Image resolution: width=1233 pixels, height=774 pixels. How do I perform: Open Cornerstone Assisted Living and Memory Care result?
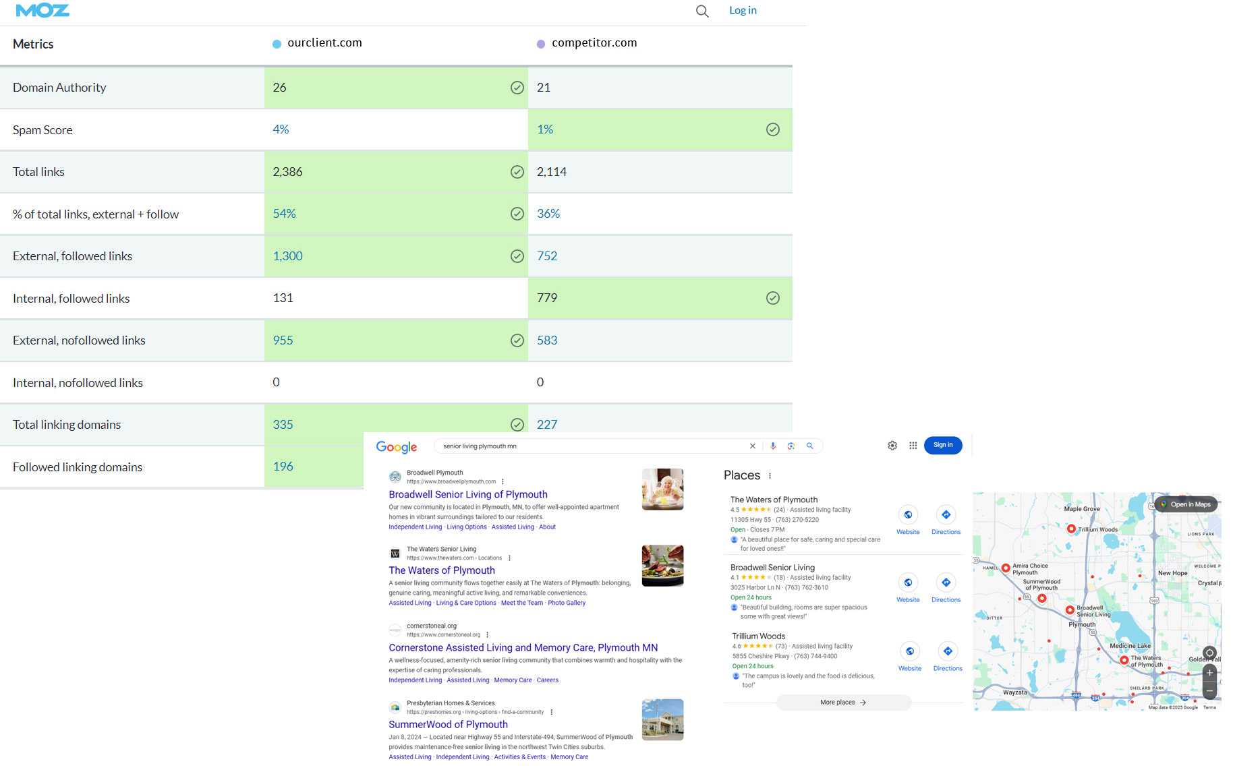coord(523,647)
